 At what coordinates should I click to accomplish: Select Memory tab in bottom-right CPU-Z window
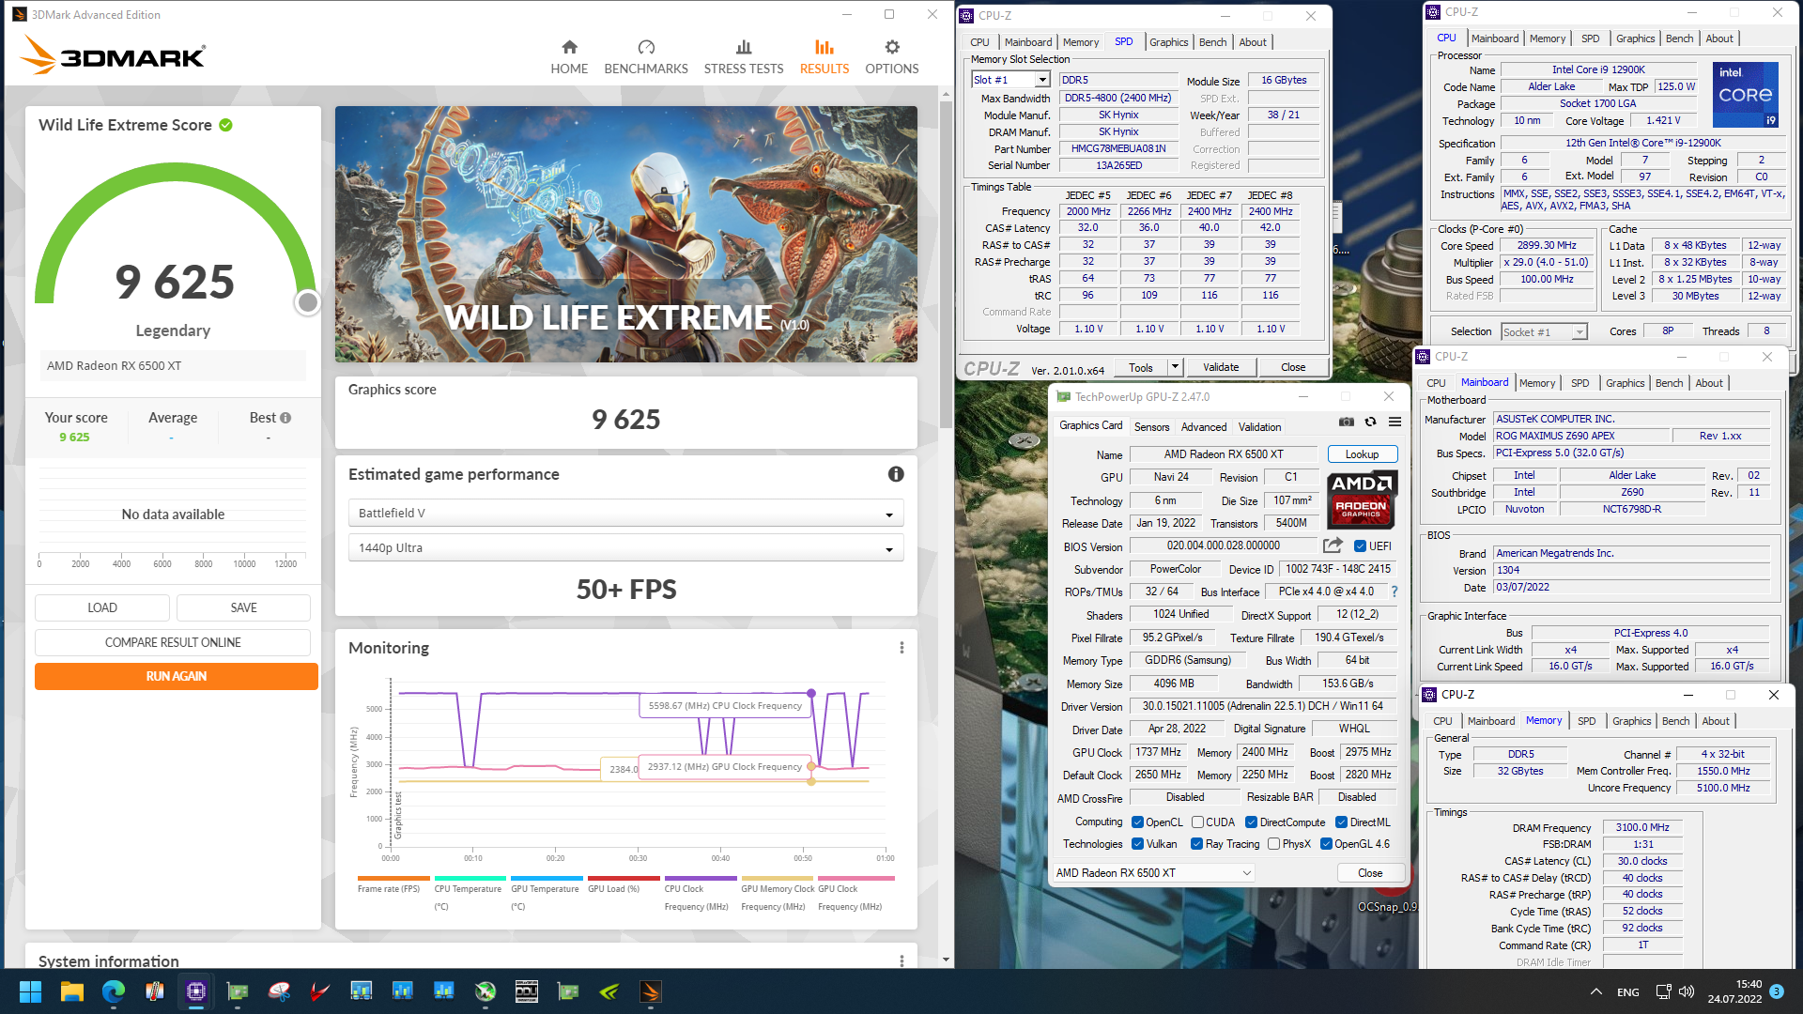[1544, 720]
